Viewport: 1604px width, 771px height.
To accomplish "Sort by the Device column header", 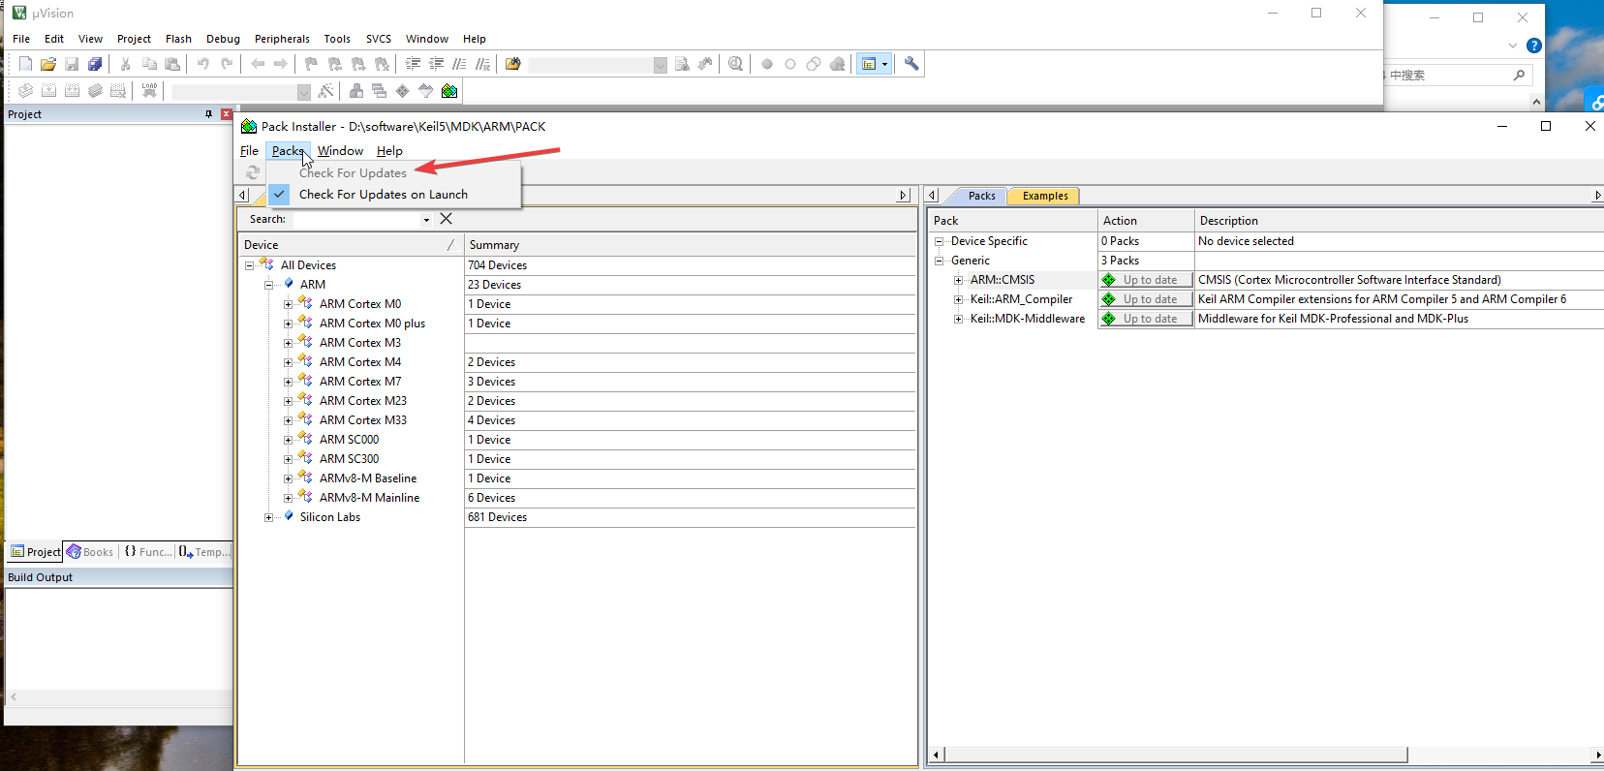I will 351,245.
